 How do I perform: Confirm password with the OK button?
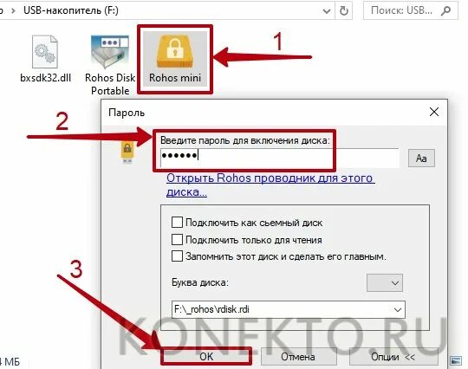pyautogui.click(x=206, y=357)
